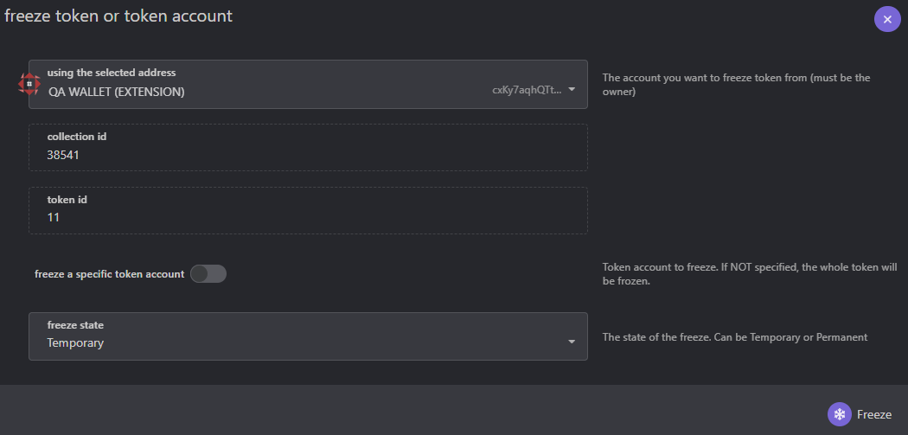Close the freeze token dialog

(887, 19)
